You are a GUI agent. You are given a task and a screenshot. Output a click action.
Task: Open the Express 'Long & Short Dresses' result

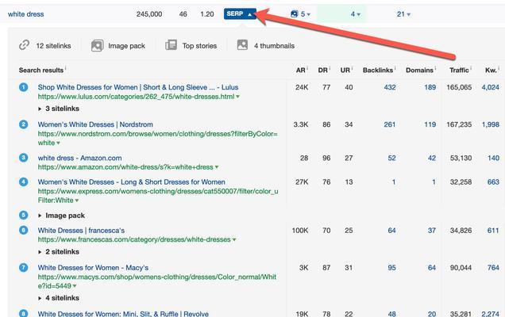coord(131,182)
